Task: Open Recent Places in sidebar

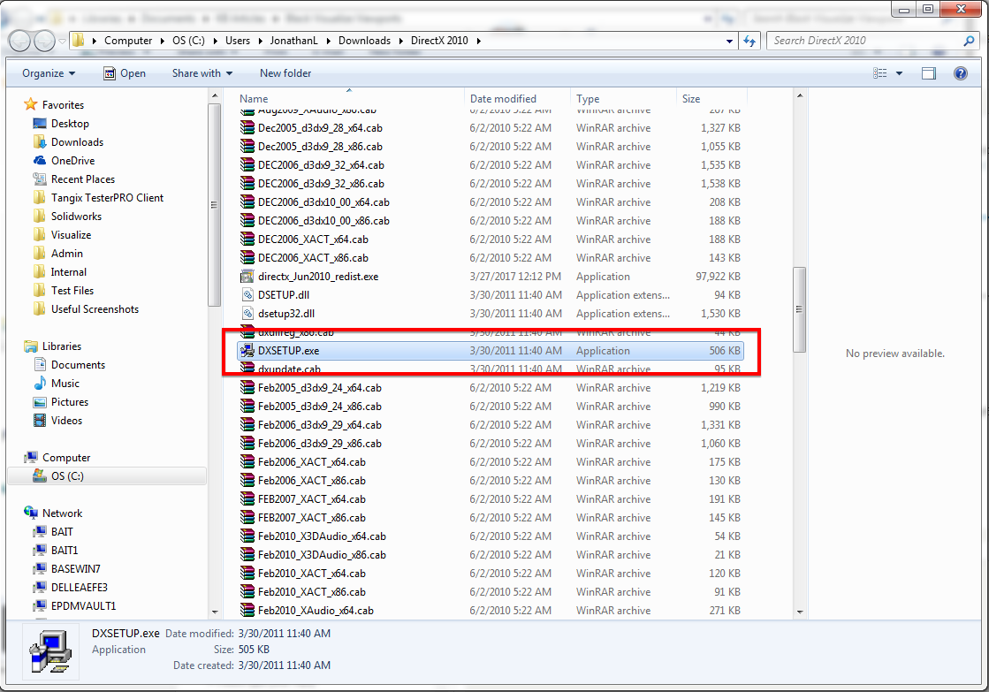Action: (82, 179)
